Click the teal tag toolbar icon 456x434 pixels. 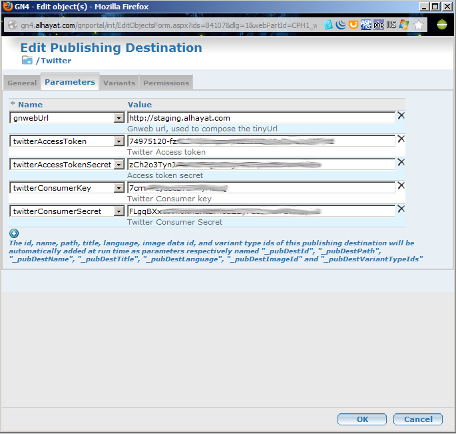328,25
